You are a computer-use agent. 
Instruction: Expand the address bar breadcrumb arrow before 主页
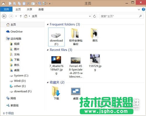[x=29, y=16]
